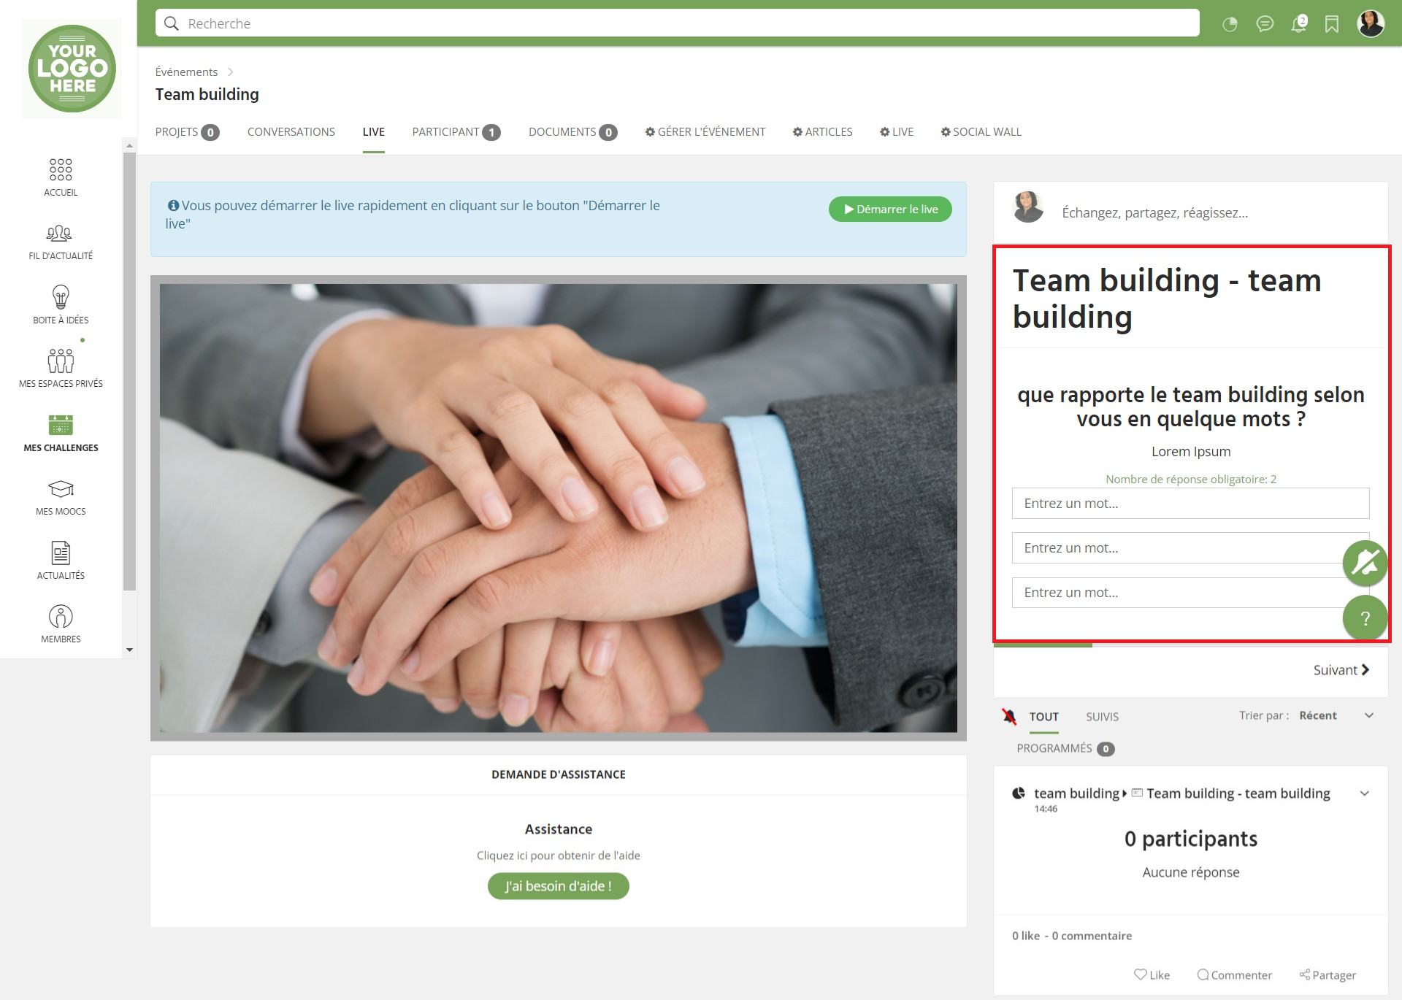Click the first Entrez un mot field

[1190, 504]
